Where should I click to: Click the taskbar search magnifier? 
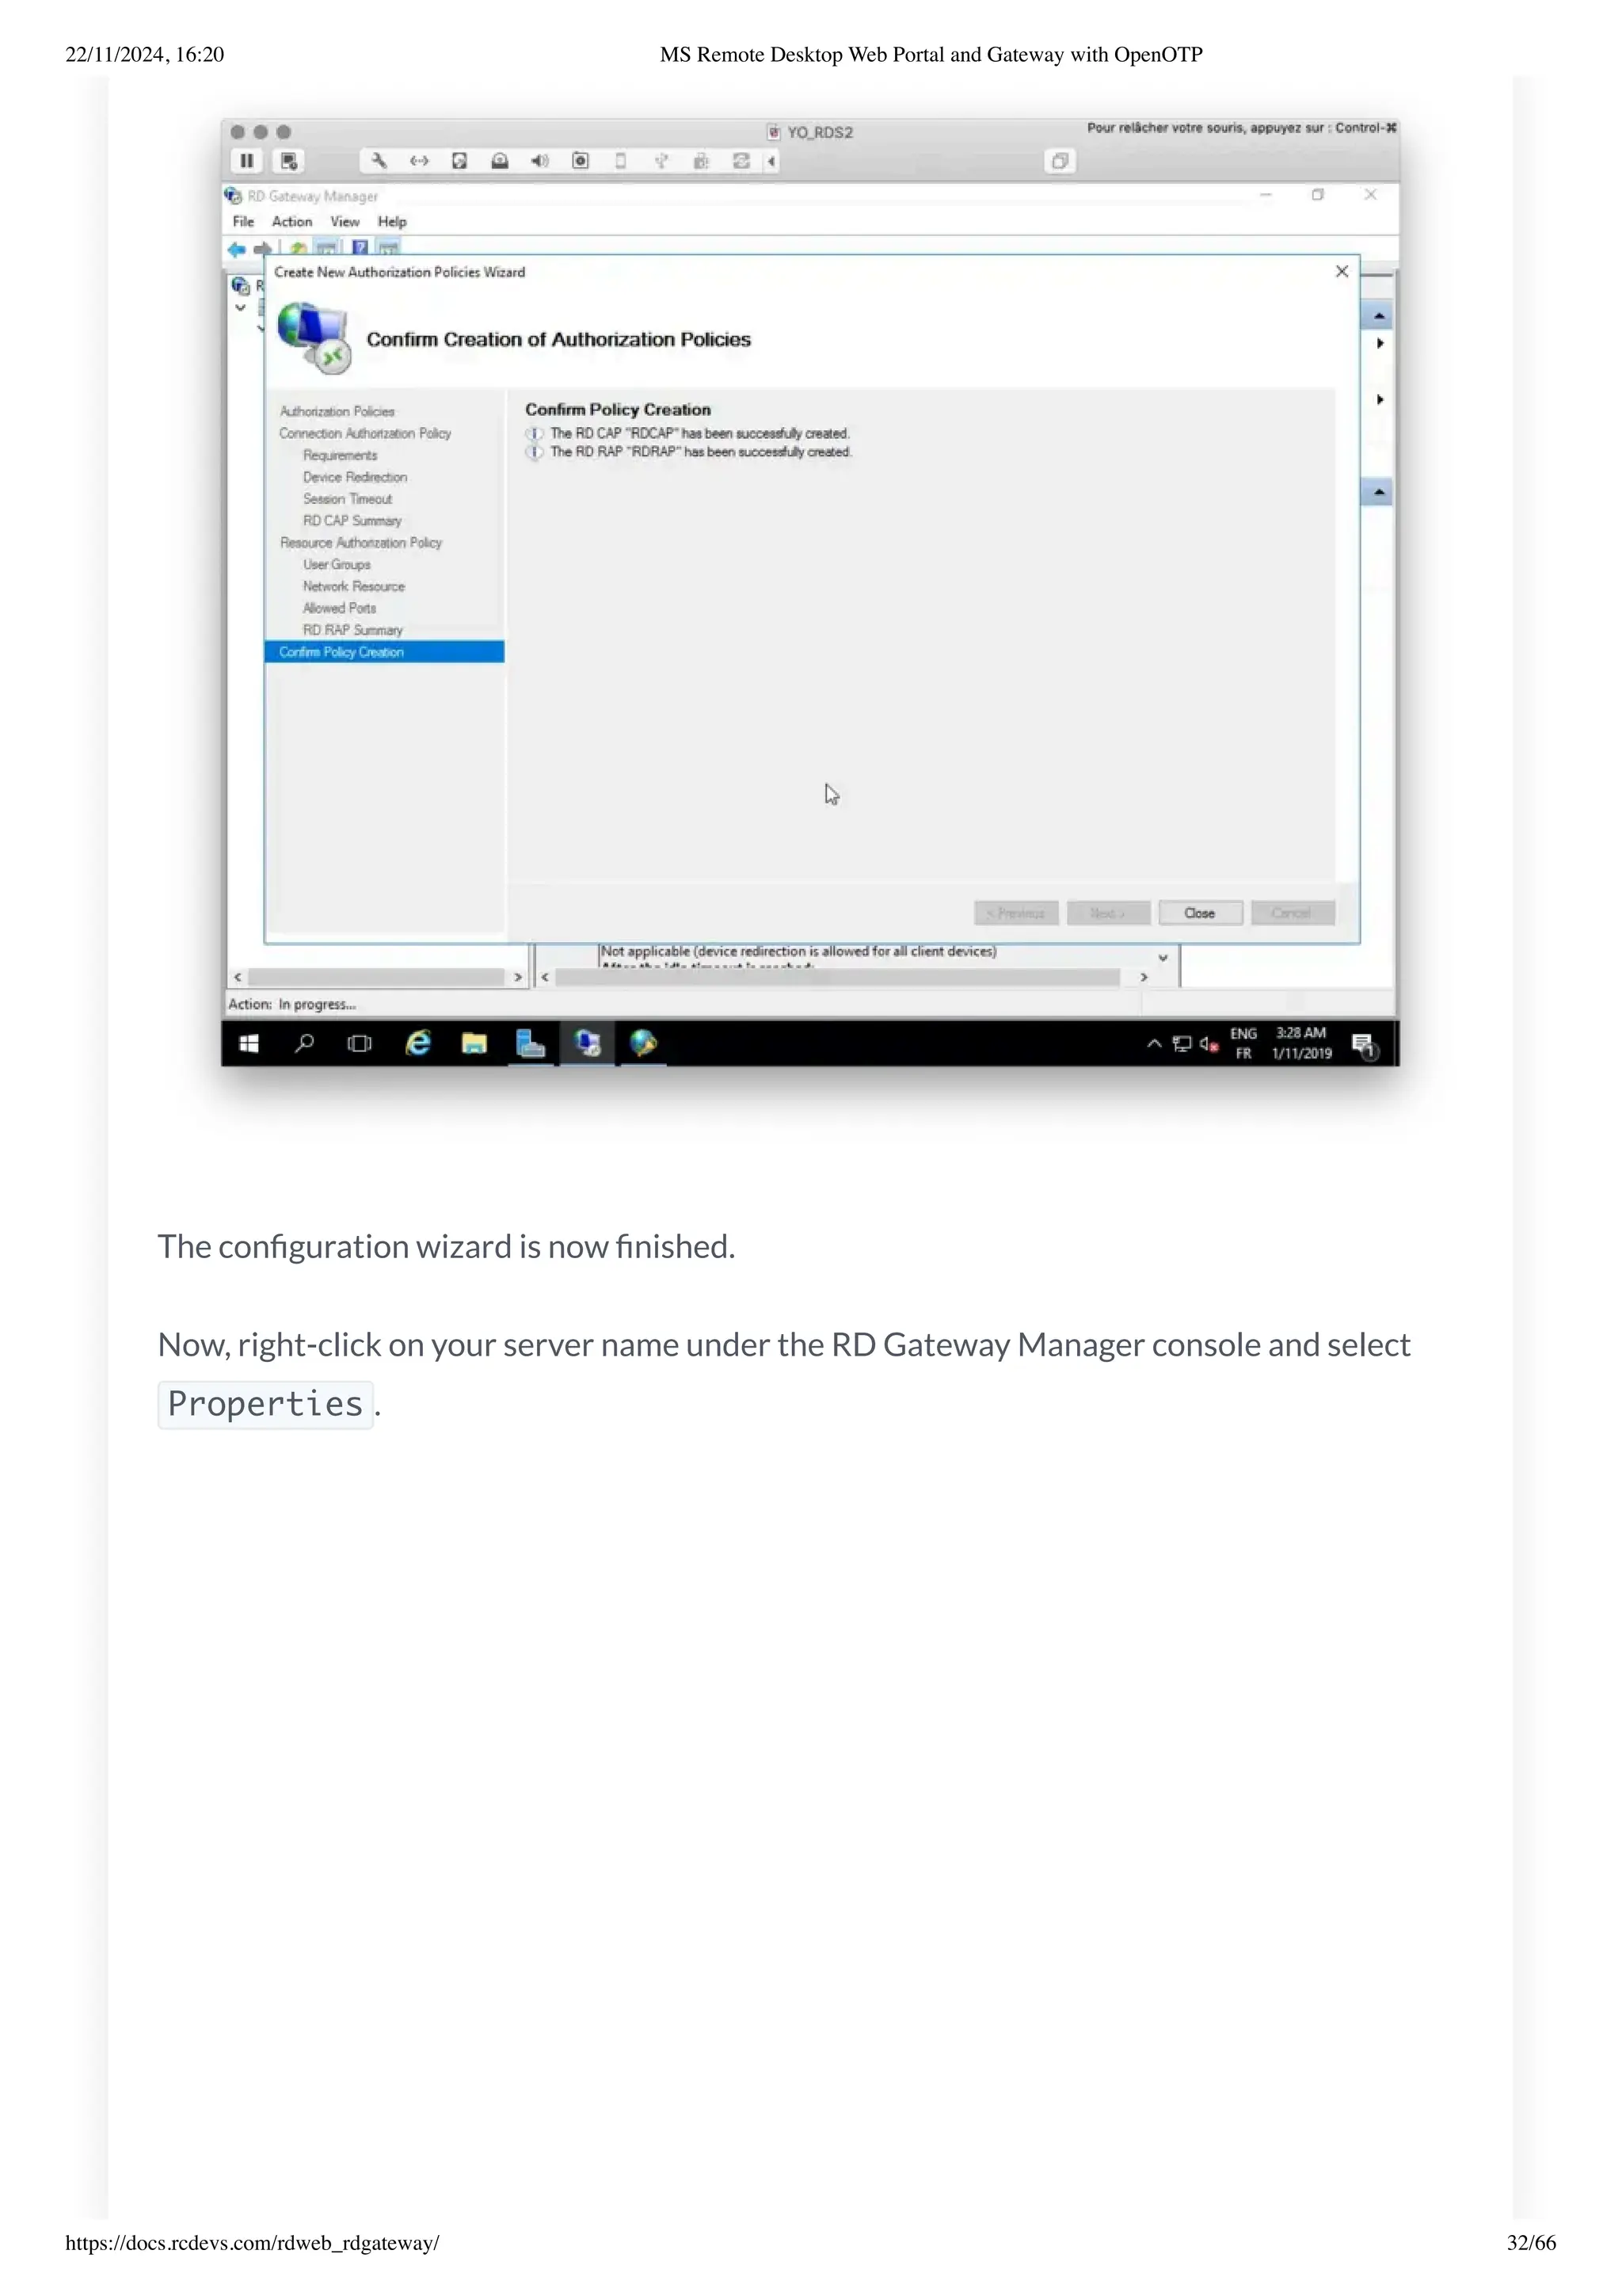[x=305, y=1044]
